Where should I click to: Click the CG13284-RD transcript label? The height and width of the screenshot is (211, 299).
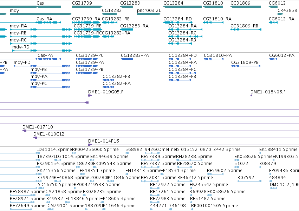click(177, 19)
